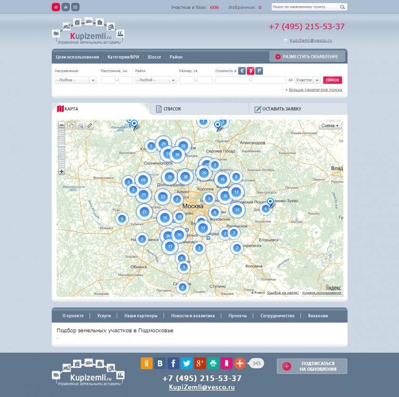Click Подписаться на обновления button
This screenshot has width=399, height=397.
(312, 366)
